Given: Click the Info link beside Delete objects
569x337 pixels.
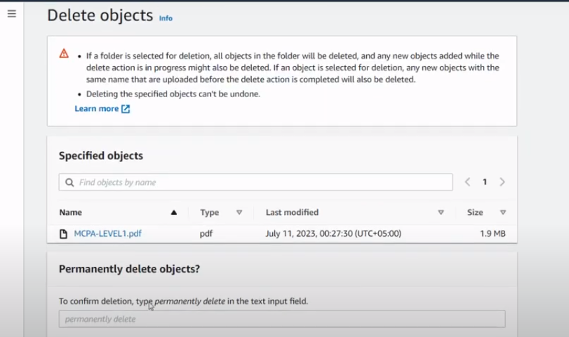Looking at the screenshot, I should tap(165, 19).
